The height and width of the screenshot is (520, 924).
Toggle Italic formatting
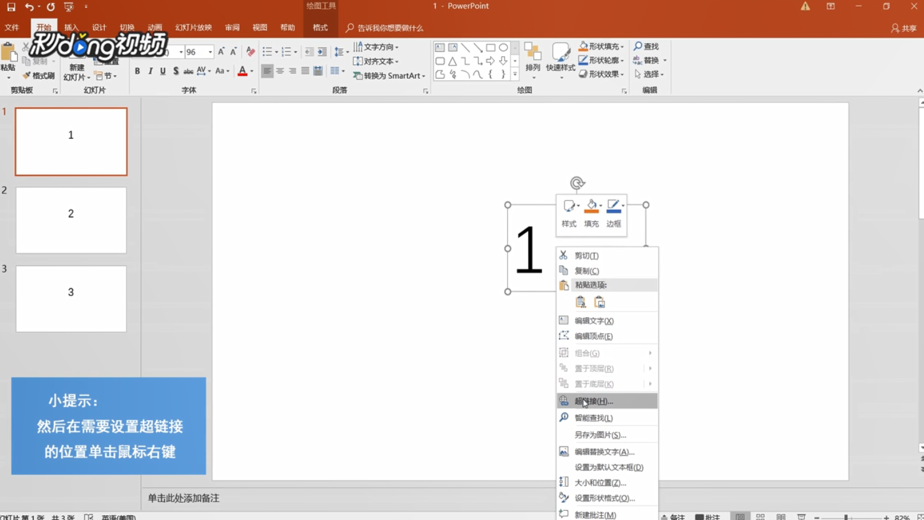pyautogui.click(x=150, y=72)
